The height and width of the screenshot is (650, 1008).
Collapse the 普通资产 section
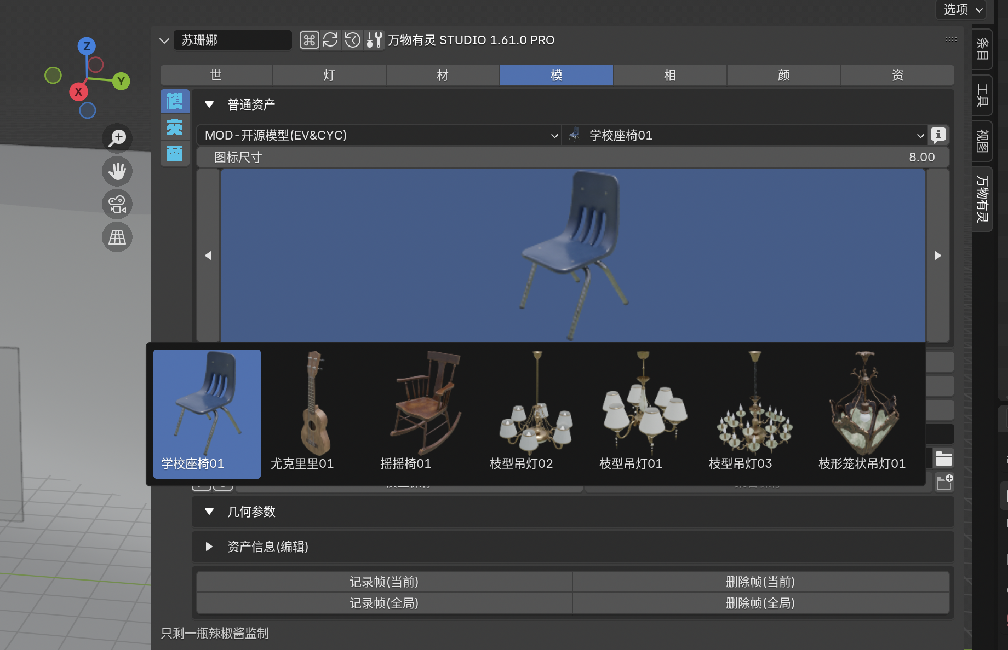point(209,105)
